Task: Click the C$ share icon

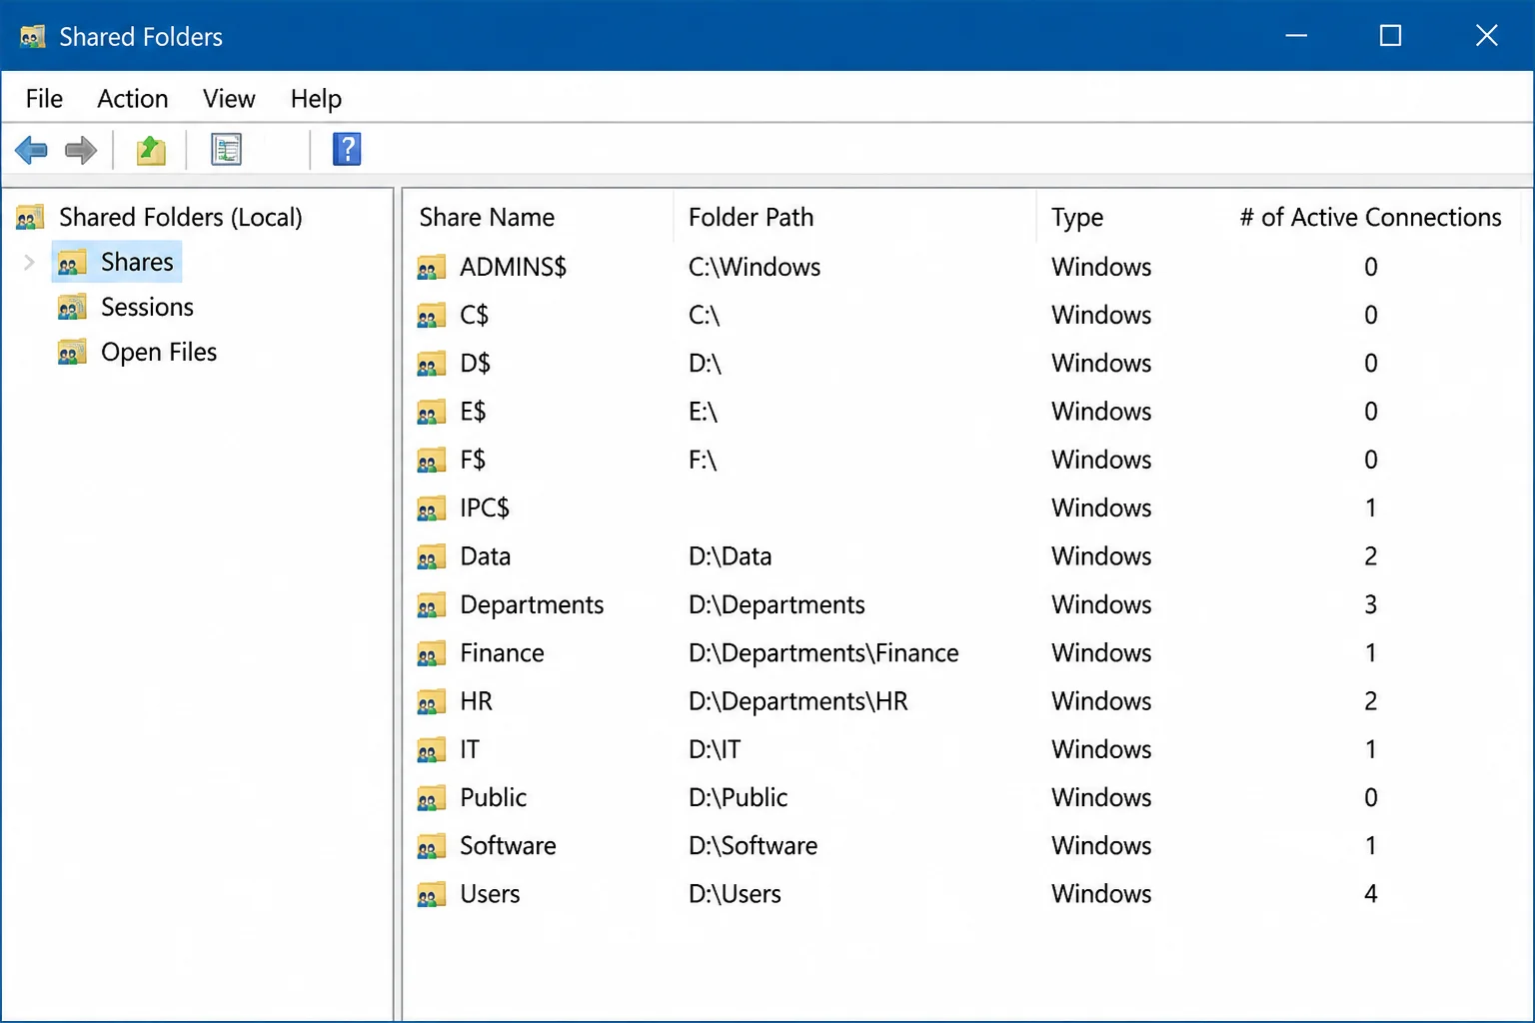Action: [x=431, y=316]
